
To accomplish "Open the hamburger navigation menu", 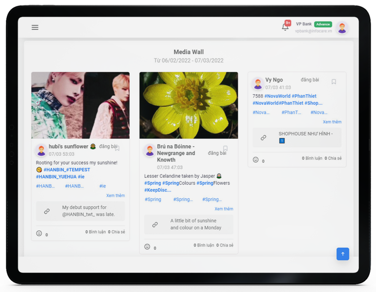I will [35, 27].
